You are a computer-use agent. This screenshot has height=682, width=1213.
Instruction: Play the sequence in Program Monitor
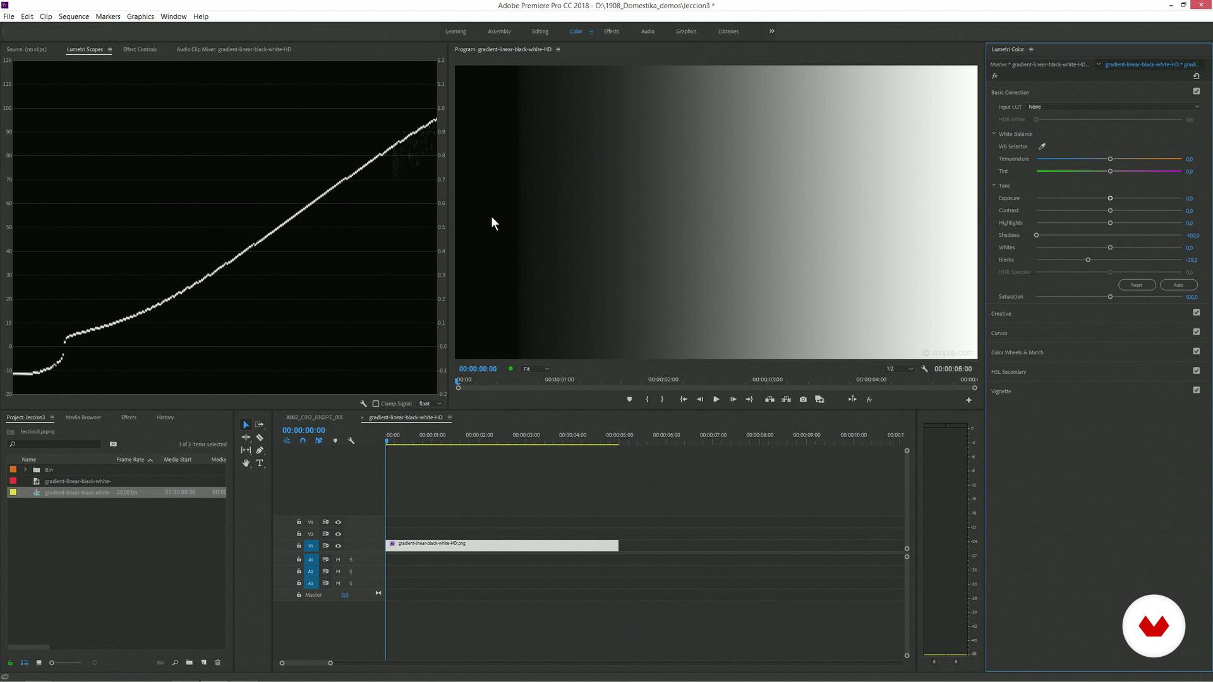[716, 399]
